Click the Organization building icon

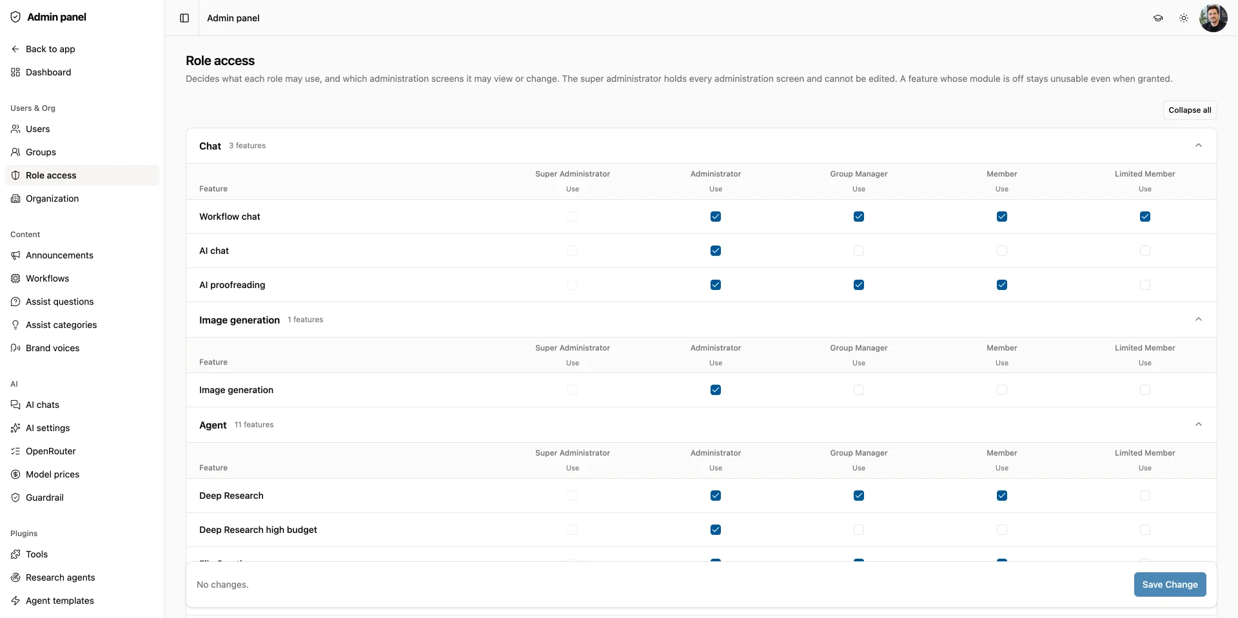15,198
